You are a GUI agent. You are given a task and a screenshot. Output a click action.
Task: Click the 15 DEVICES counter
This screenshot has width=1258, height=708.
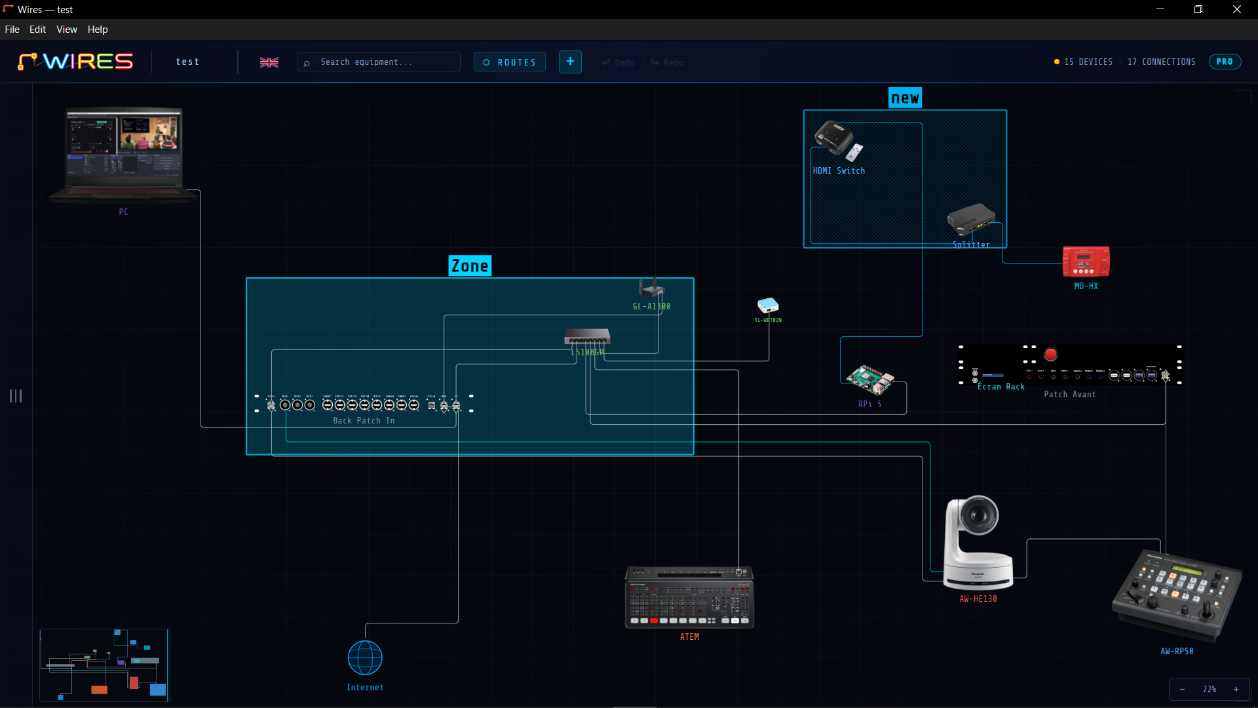click(x=1088, y=62)
